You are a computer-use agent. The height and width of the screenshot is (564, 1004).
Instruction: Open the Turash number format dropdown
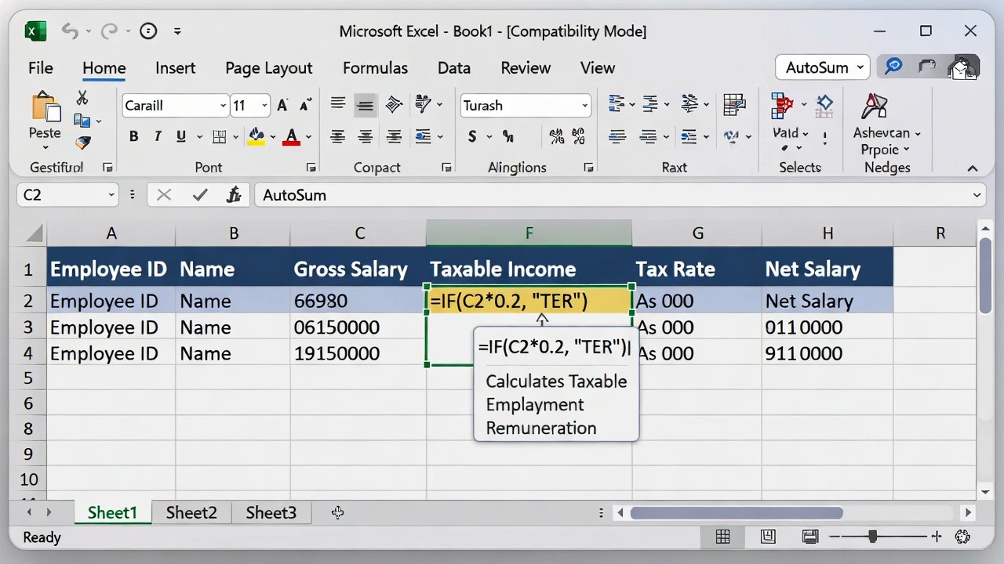(x=585, y=106)
